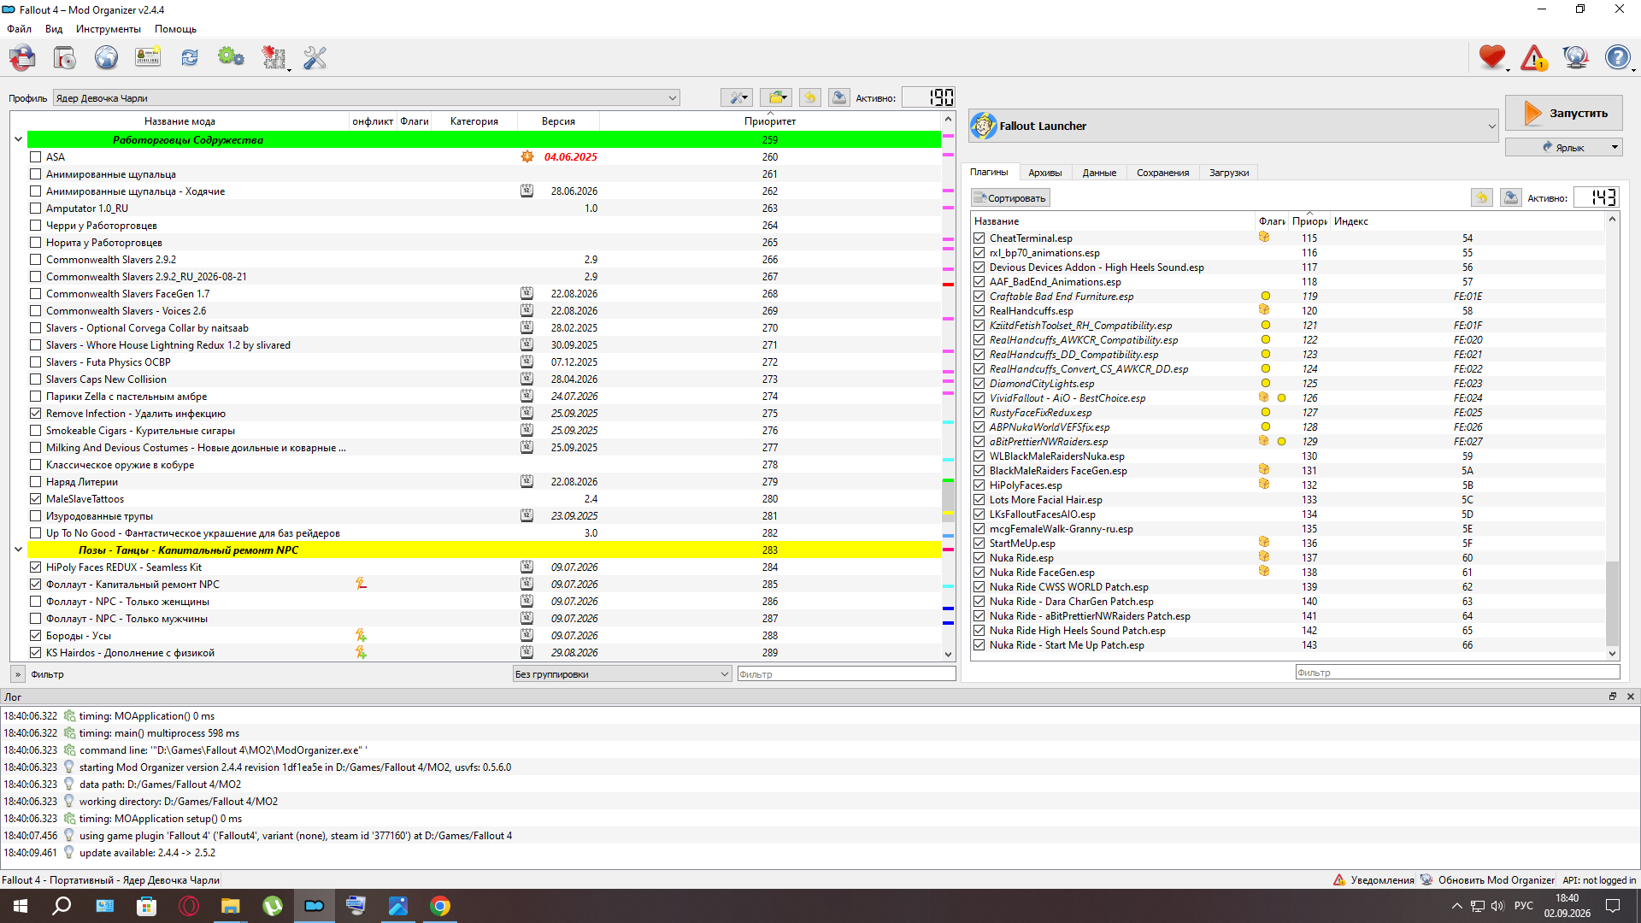Open the Profile dropdown
Image resolution: width=1641 pixels, height=923 pixels.
pos(366,98)
